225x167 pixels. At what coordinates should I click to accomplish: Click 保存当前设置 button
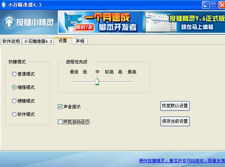(x=175, y=121)
